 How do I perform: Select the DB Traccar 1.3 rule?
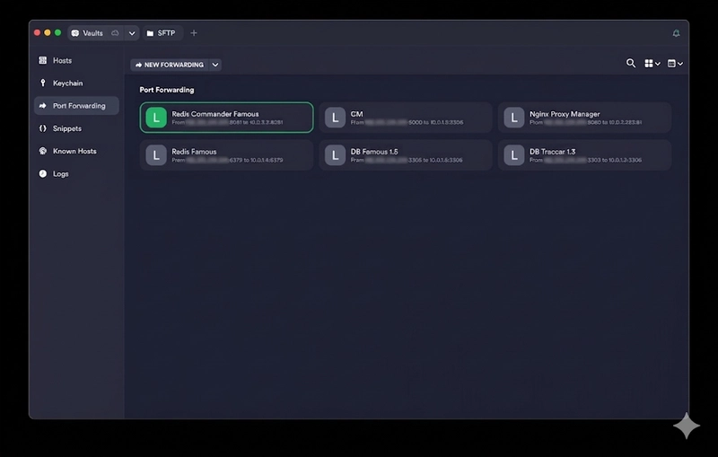(585, 155)
